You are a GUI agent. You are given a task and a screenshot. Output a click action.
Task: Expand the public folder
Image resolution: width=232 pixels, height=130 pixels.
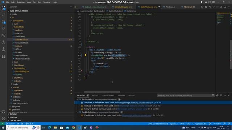14,14
